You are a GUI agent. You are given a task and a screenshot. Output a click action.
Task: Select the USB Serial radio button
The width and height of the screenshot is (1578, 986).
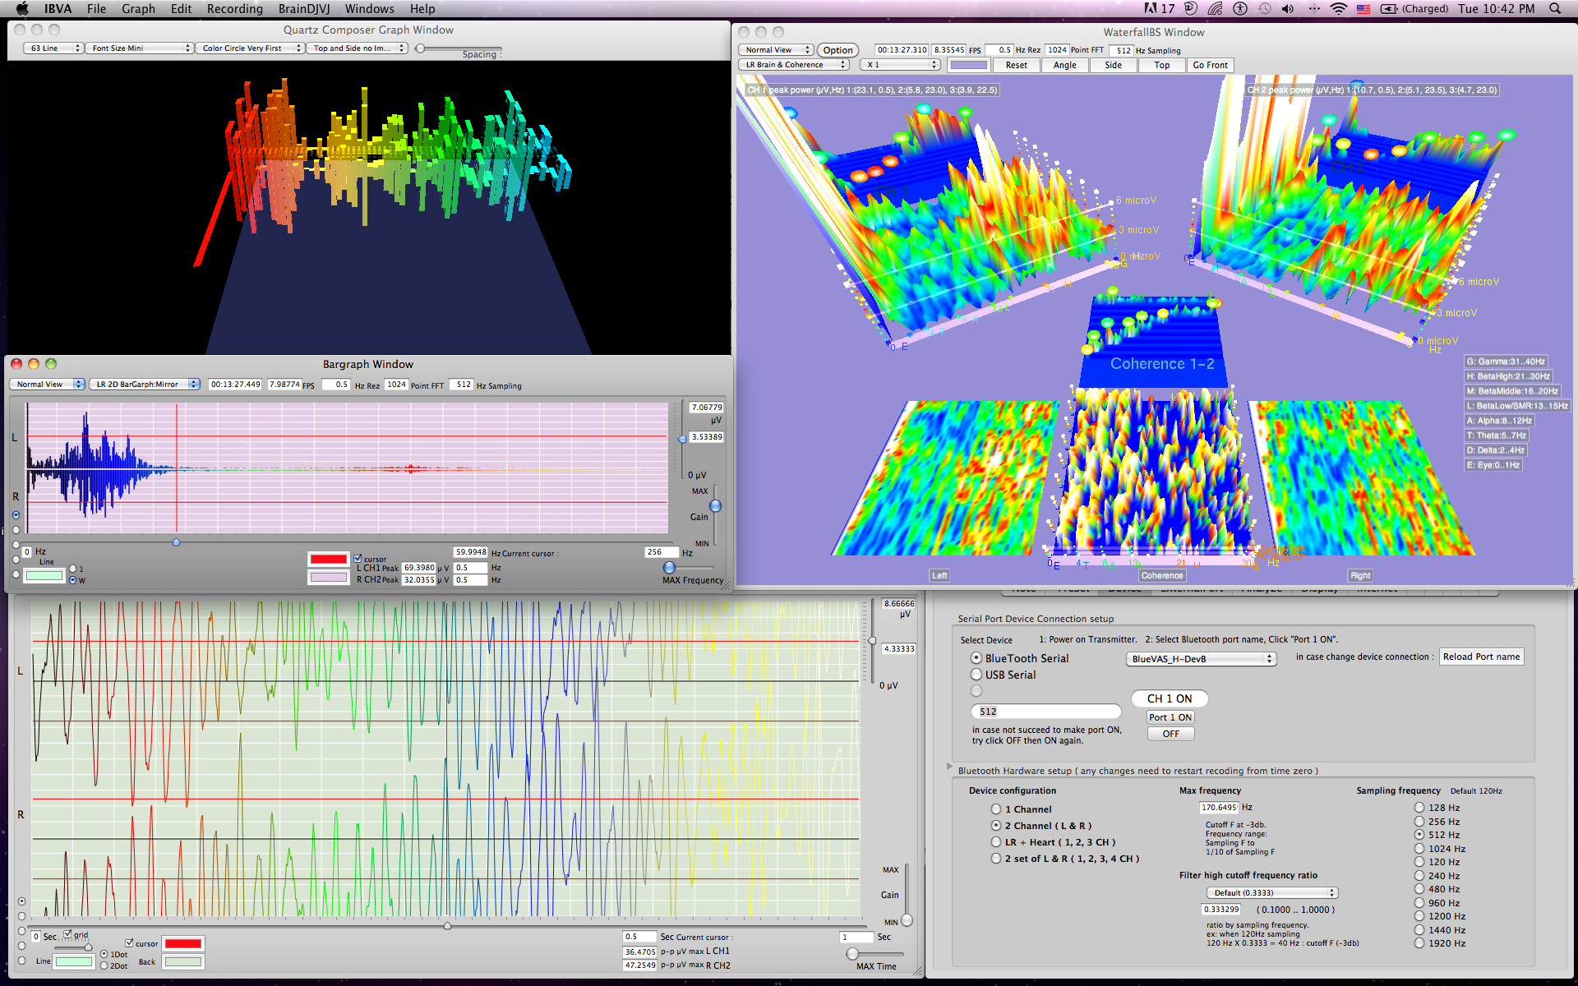(976, 675)
